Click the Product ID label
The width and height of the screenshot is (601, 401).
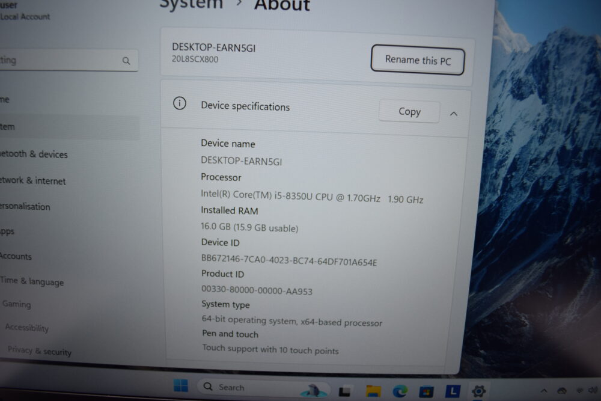pos(223,274)
